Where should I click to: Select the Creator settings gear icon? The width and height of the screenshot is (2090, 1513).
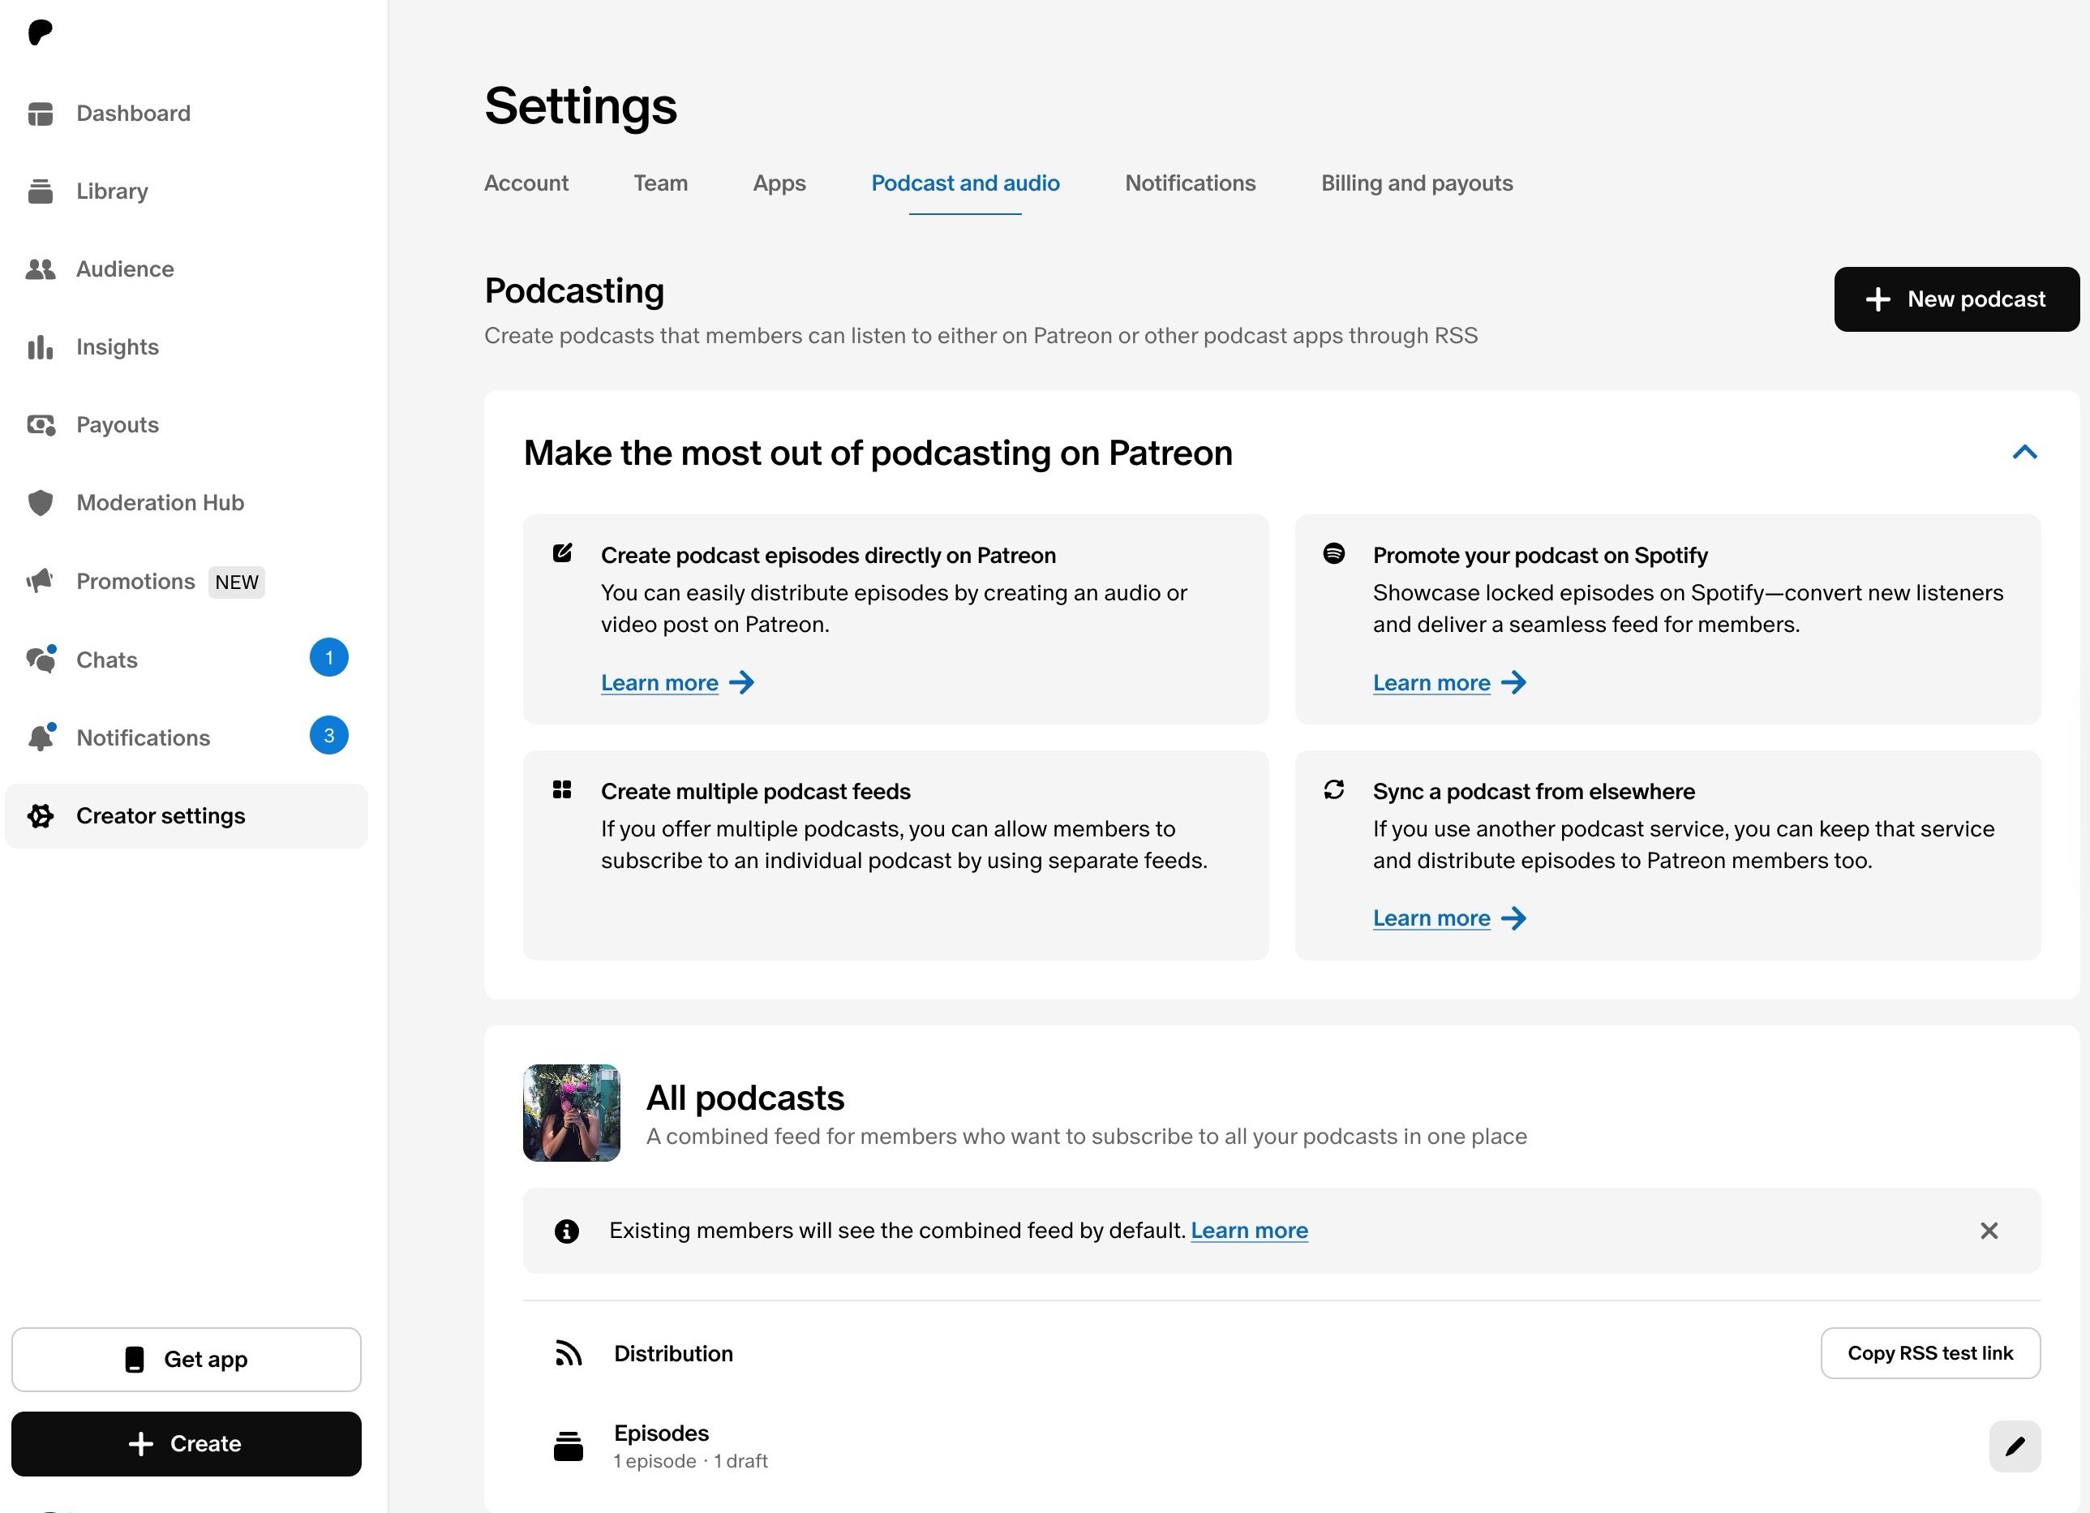tap(41, 816)
